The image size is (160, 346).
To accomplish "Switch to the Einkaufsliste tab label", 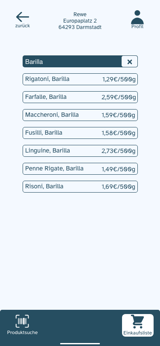I will [137, 333].
